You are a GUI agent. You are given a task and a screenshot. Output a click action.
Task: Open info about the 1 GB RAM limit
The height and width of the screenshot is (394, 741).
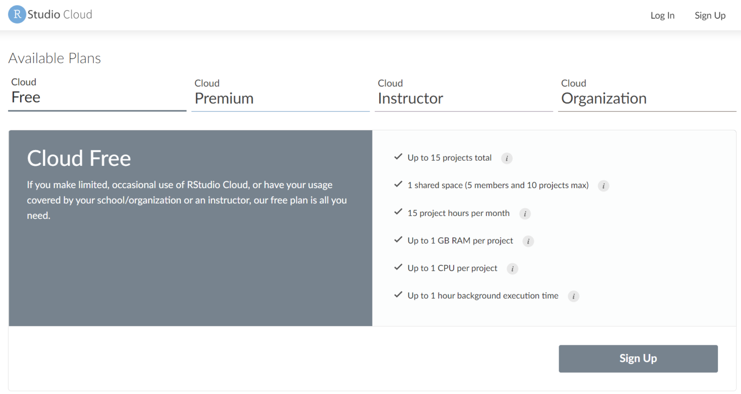click(x=528, y=241)
